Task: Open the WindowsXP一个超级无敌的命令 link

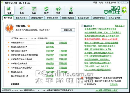Action: point(98,70)
